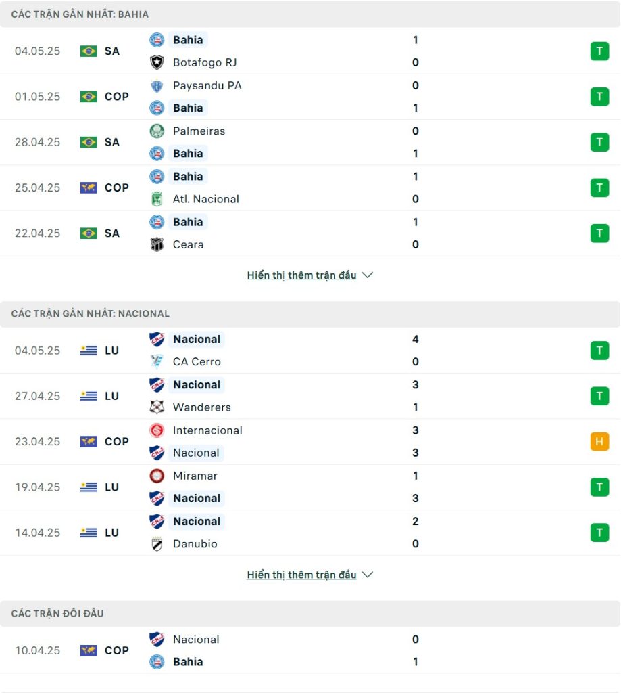Open the head-to-head match dated 10.04.25
Image resolution: width=621 pixels, height=693 pixels.
(310, 650)
